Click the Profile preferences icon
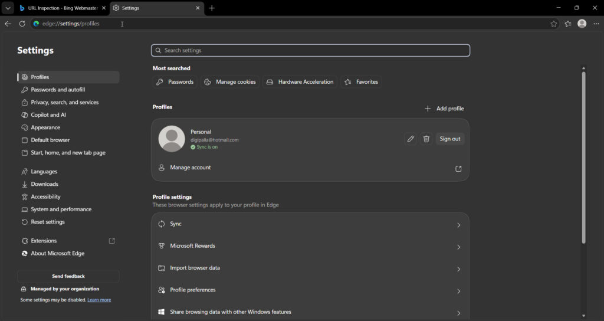This screenshot has height=321, width=604. [162, 290]
